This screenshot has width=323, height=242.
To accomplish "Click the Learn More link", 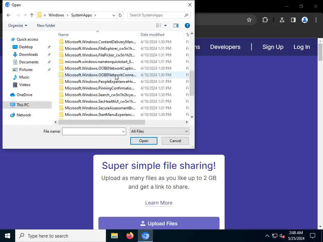I will pos(159,203).
